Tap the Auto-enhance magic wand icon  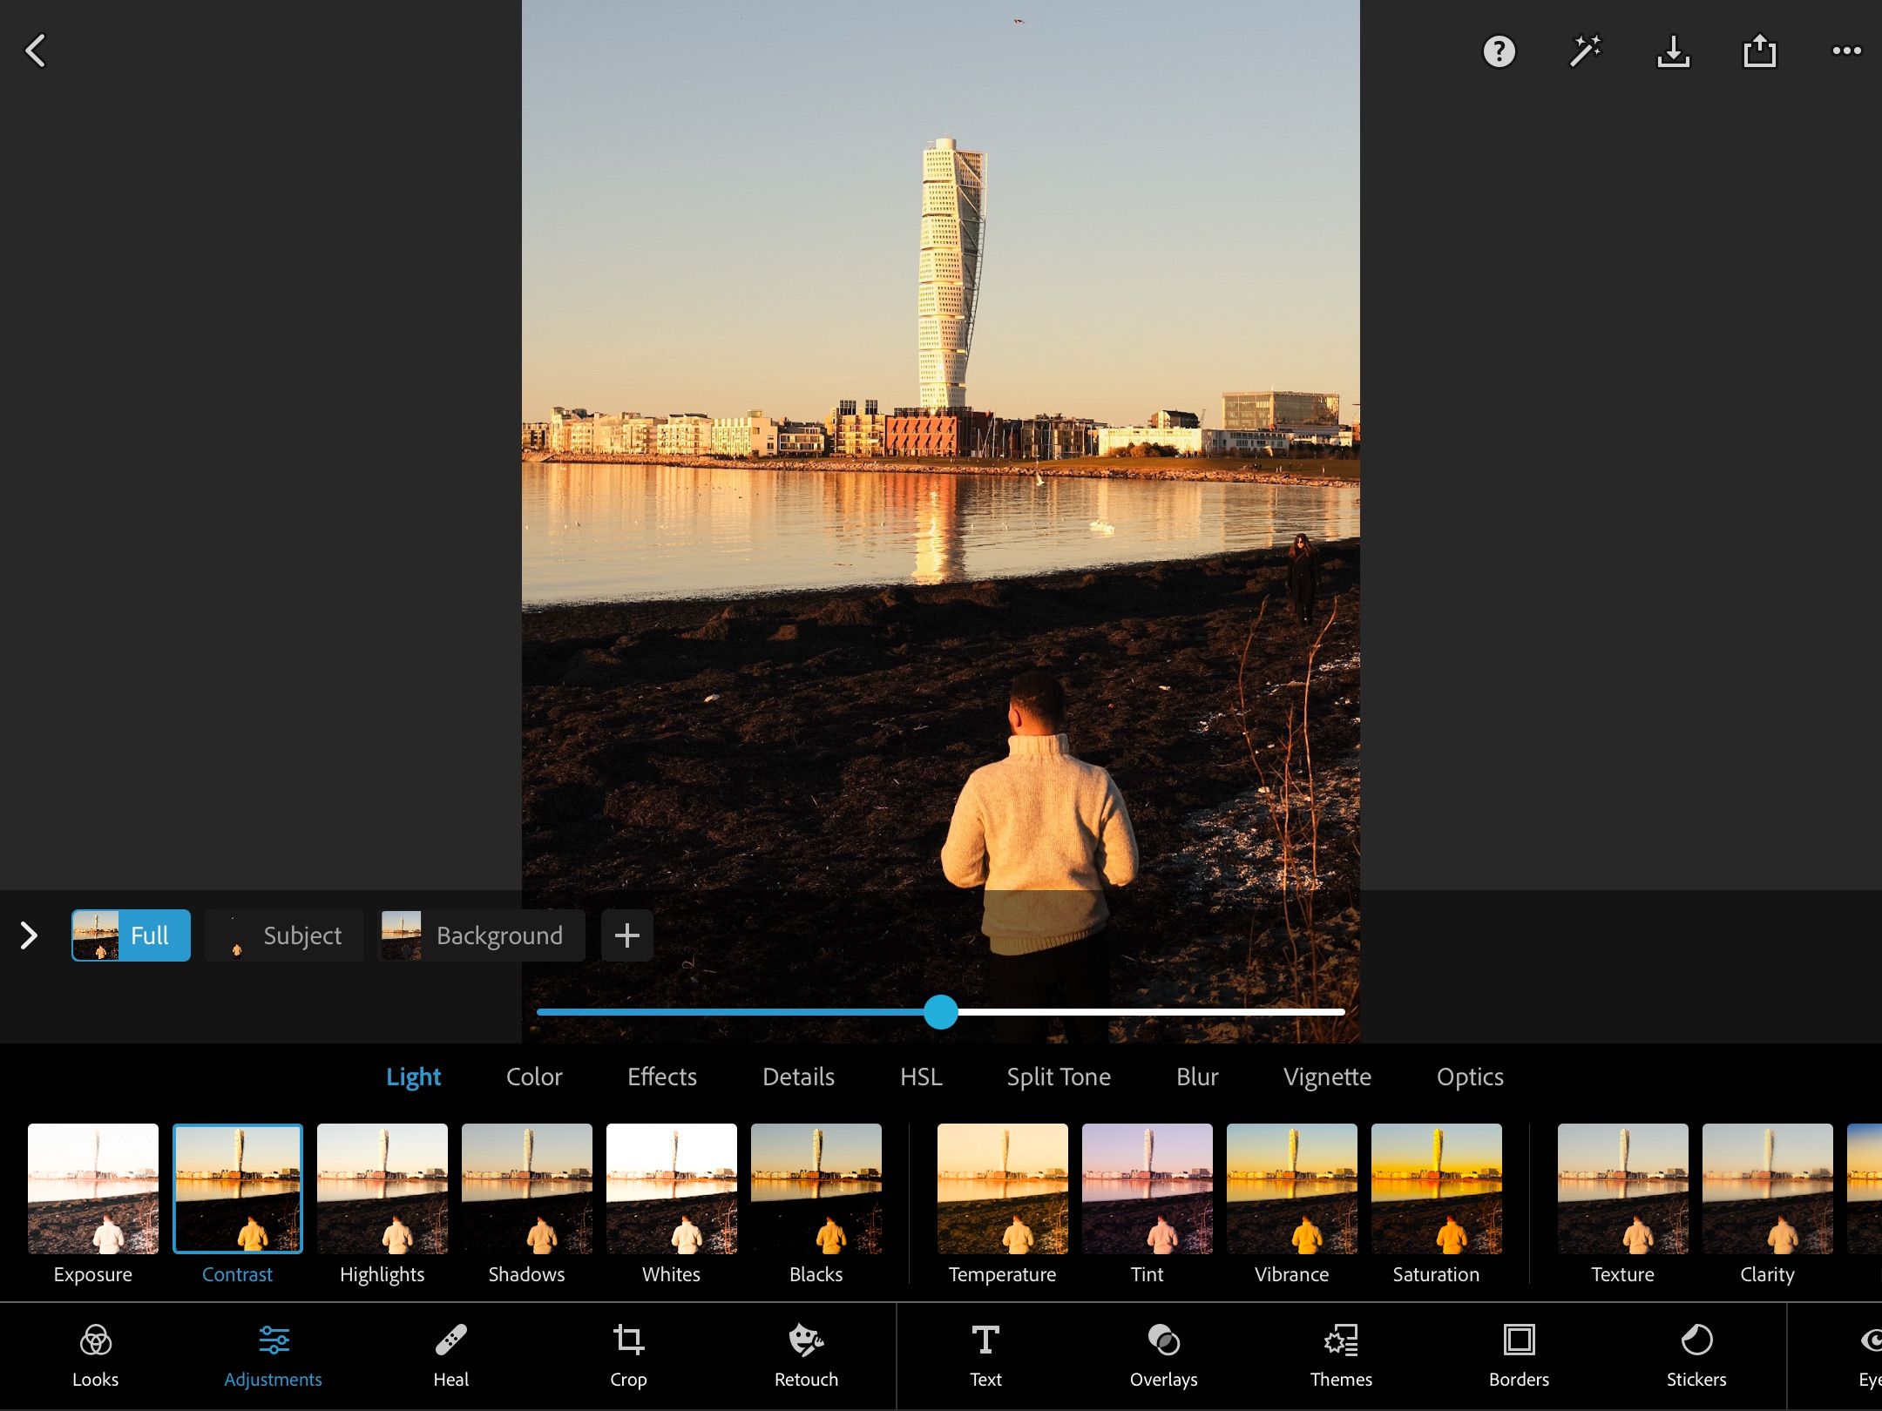pyautogui.click(x=1585, y=51)
